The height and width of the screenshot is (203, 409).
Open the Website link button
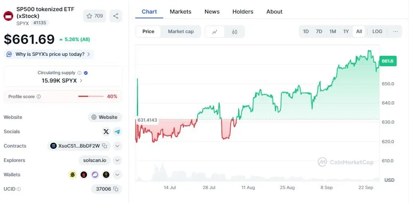pos(105,117)
